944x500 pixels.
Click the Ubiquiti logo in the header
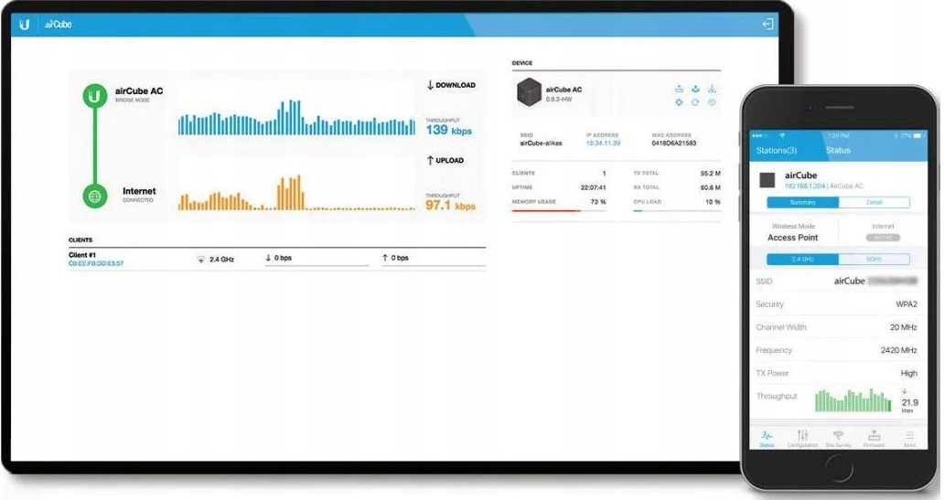click(24, 25)
